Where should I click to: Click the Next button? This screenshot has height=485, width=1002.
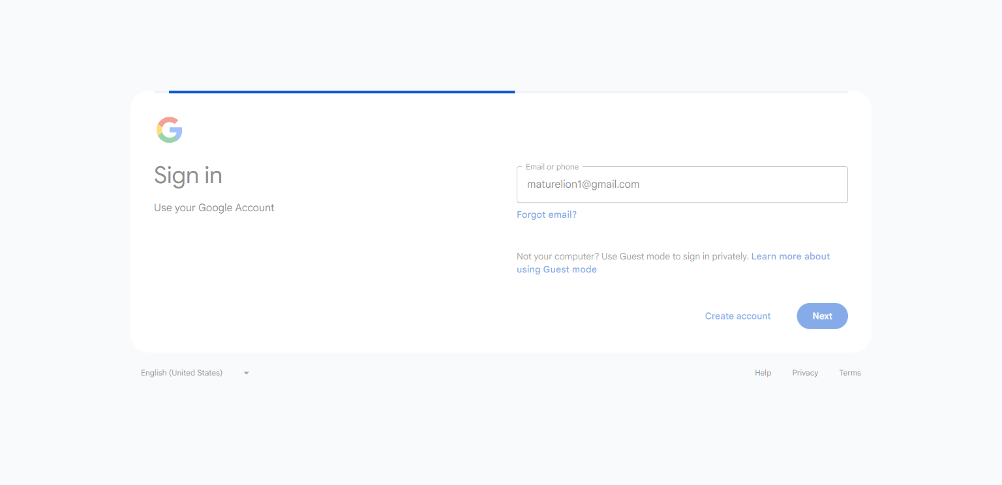point(822,316)
